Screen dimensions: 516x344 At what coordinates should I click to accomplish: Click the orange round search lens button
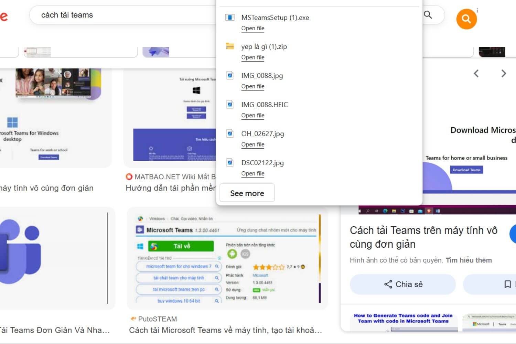(466, 19)
